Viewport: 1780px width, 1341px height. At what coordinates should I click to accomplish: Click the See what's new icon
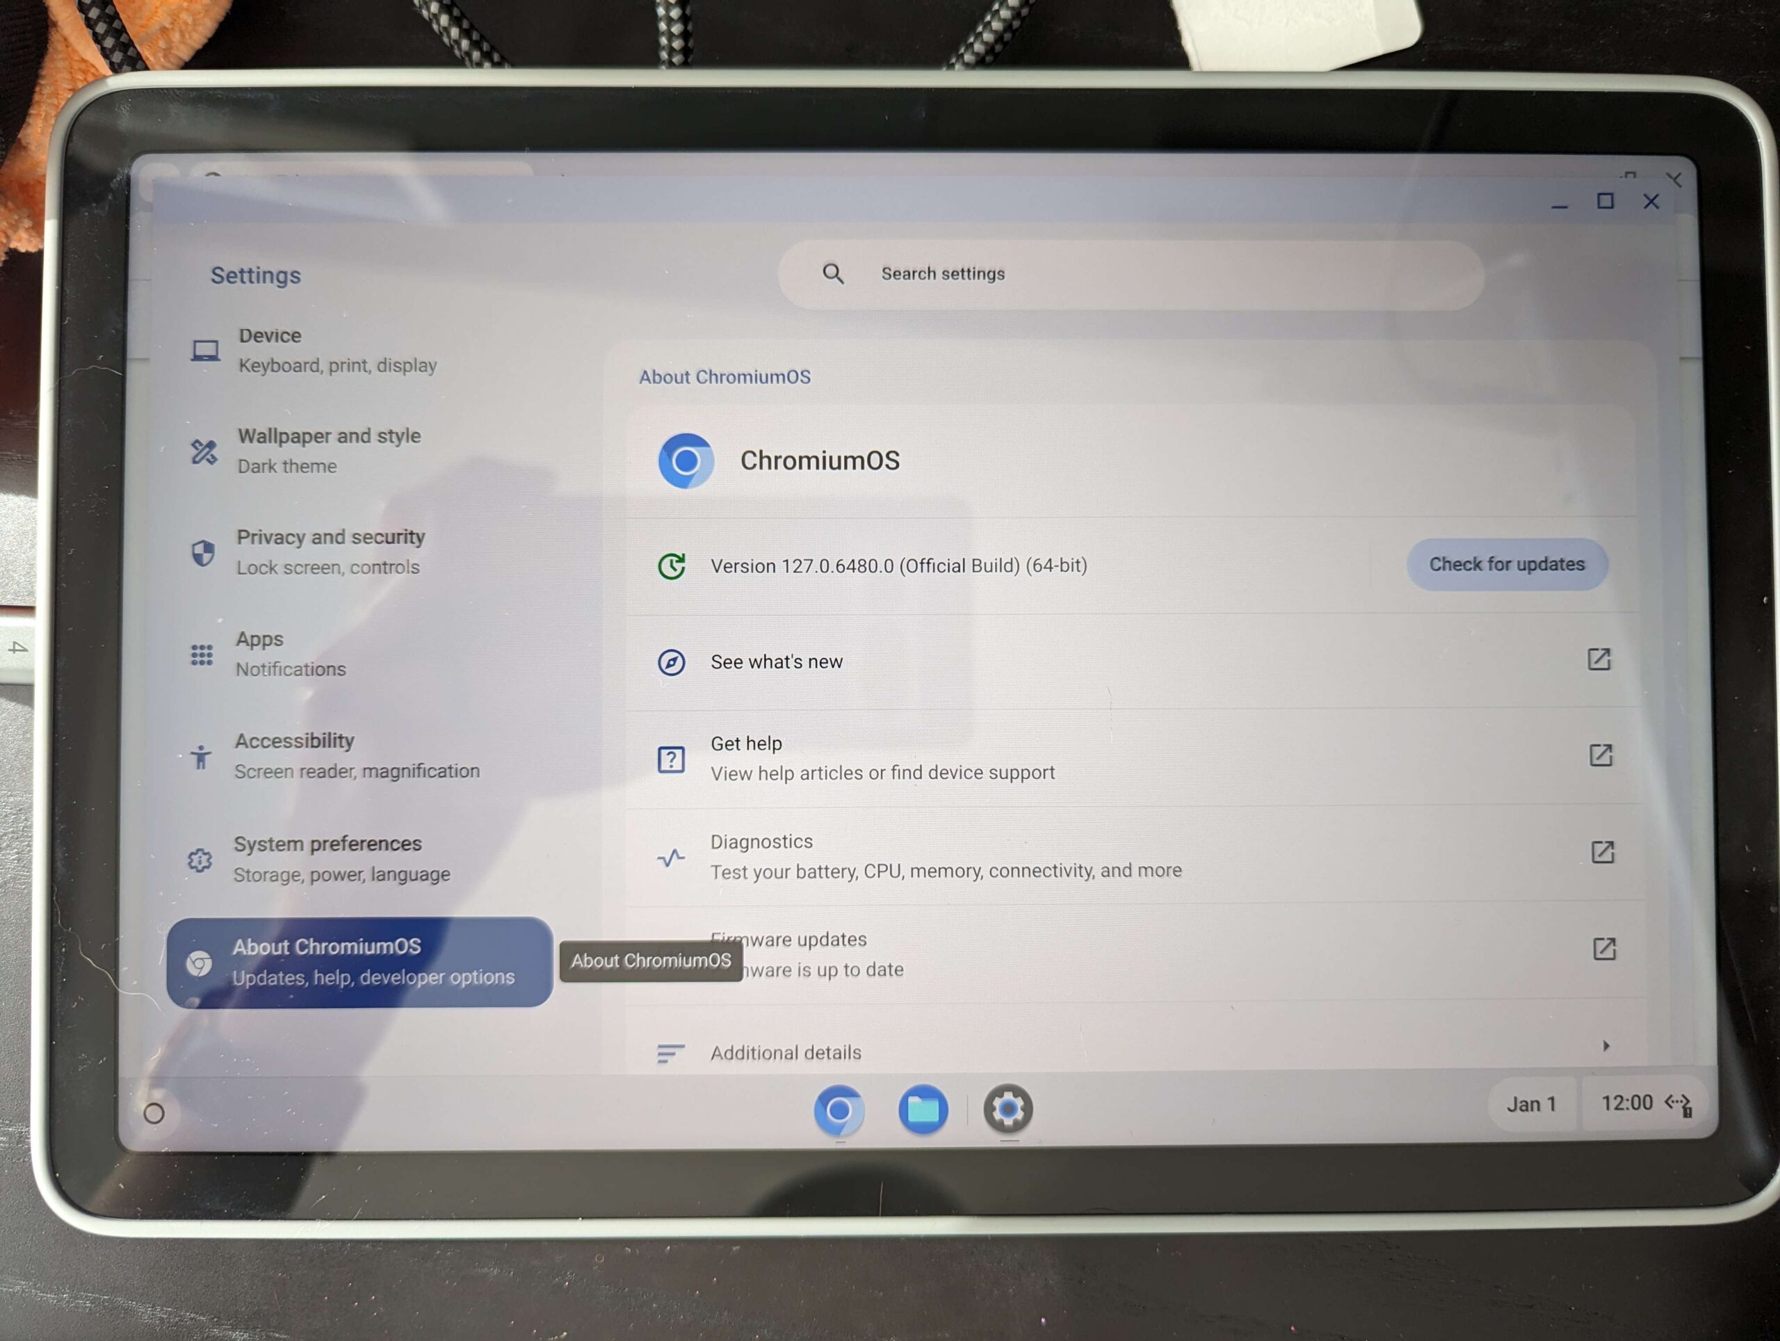click(x=670, y=661)
